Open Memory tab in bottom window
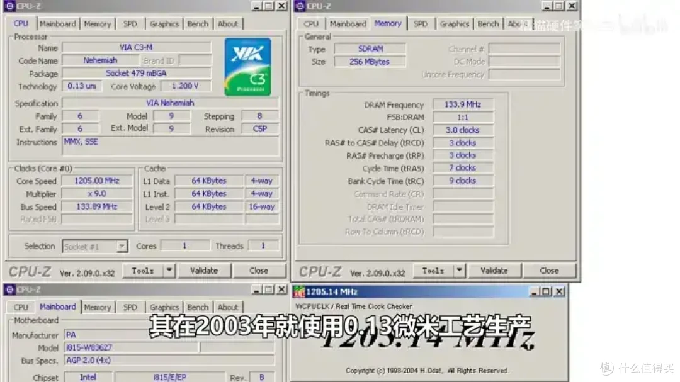This screenshot has width=680, height=382. [98, 307]
